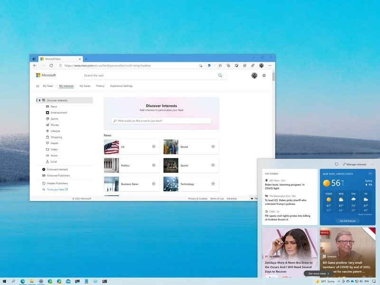Follow the Sports interest

click(x=213, y=165)
